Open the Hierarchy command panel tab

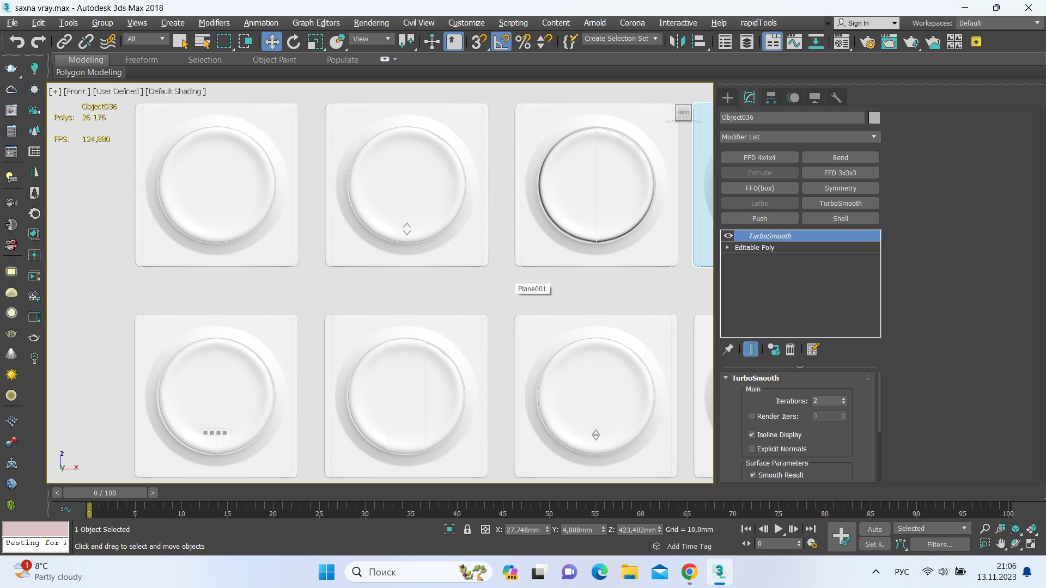pos(771,98)
